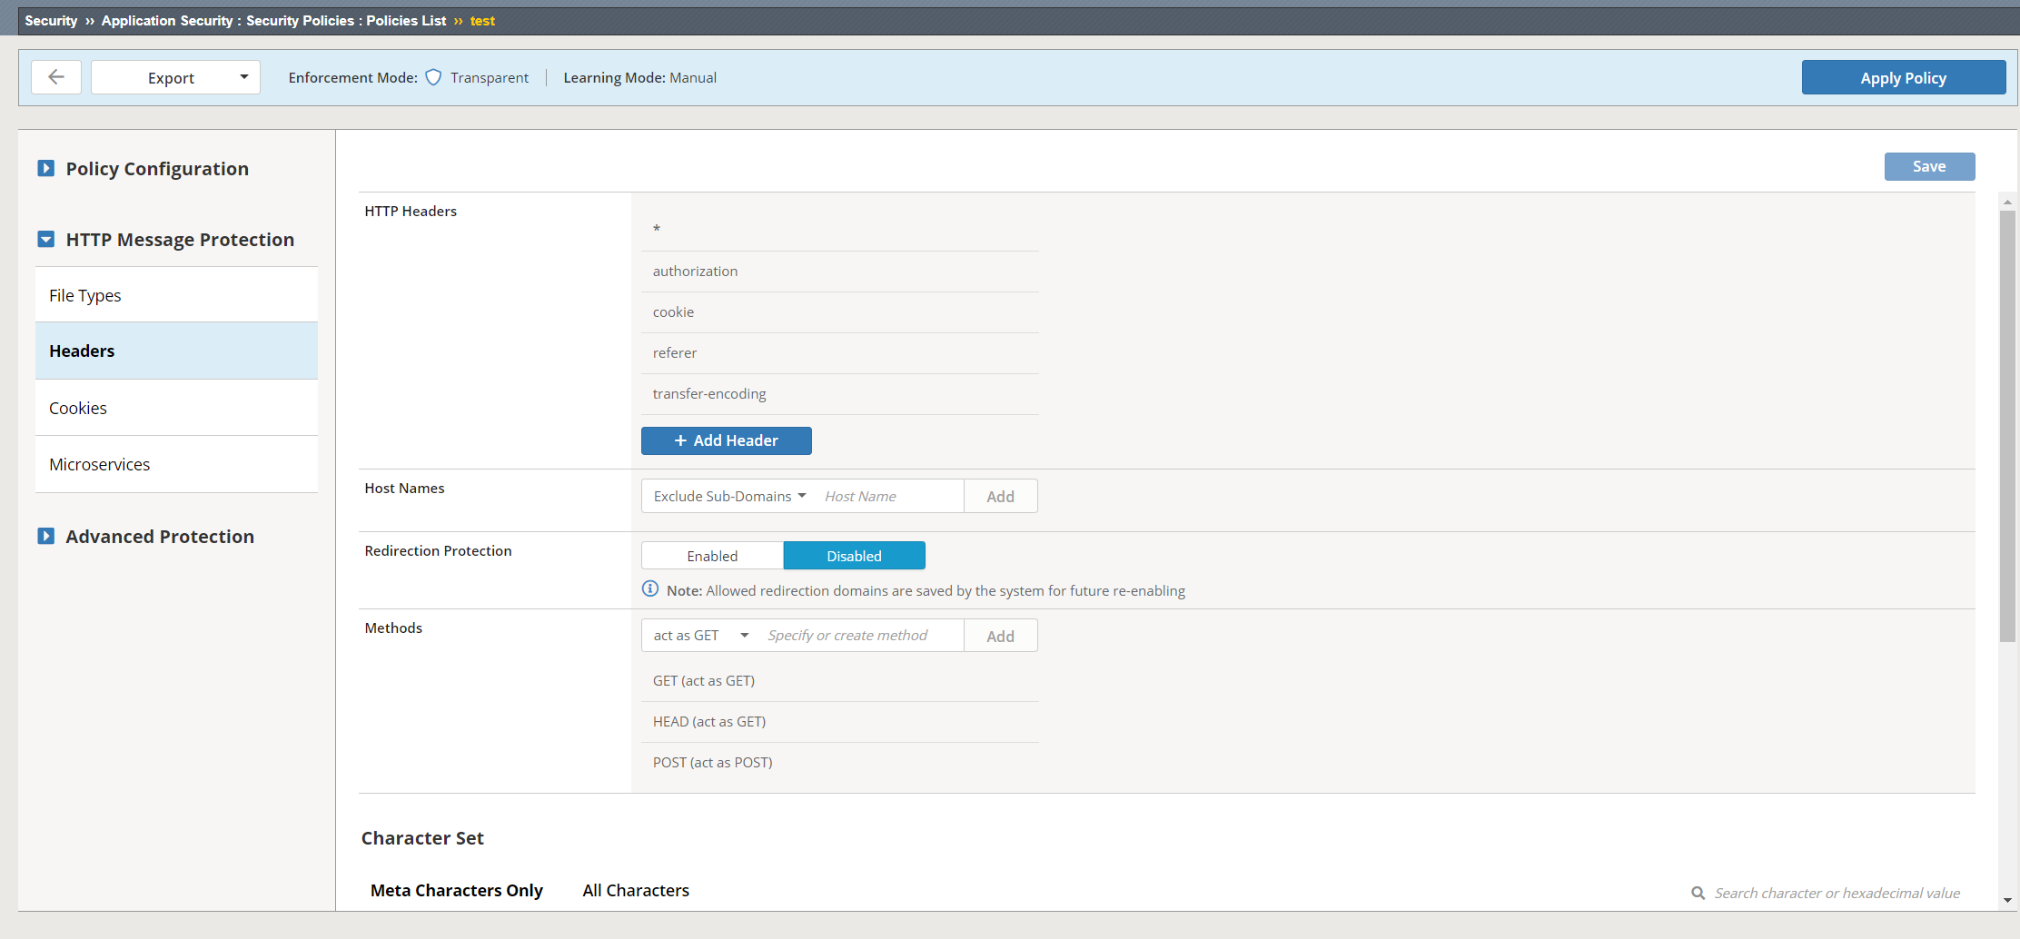The width and height of the screenshot is (2020, 939).
Task: Click Policies List in the breadcrumb
Action: (406, 20)
